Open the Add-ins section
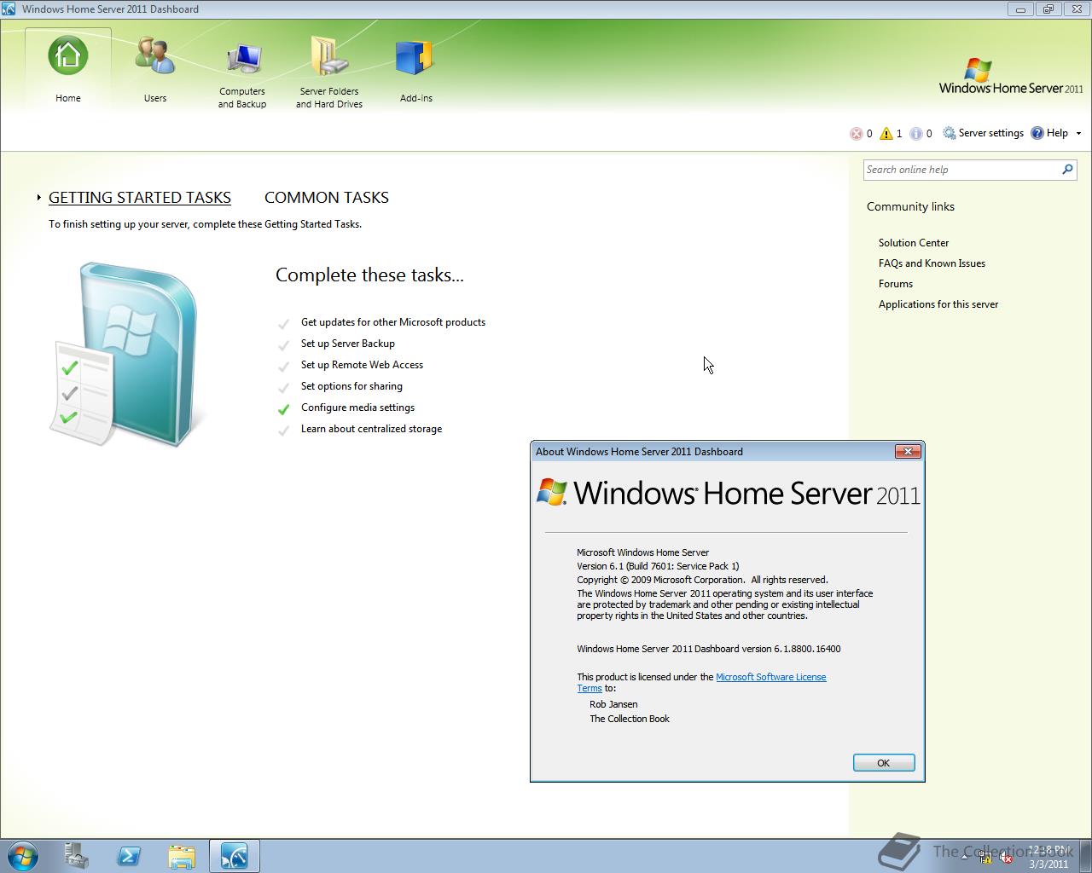The height and width of the screenshot is (873, 1092). pyautogui.click(x=416, y=70)
